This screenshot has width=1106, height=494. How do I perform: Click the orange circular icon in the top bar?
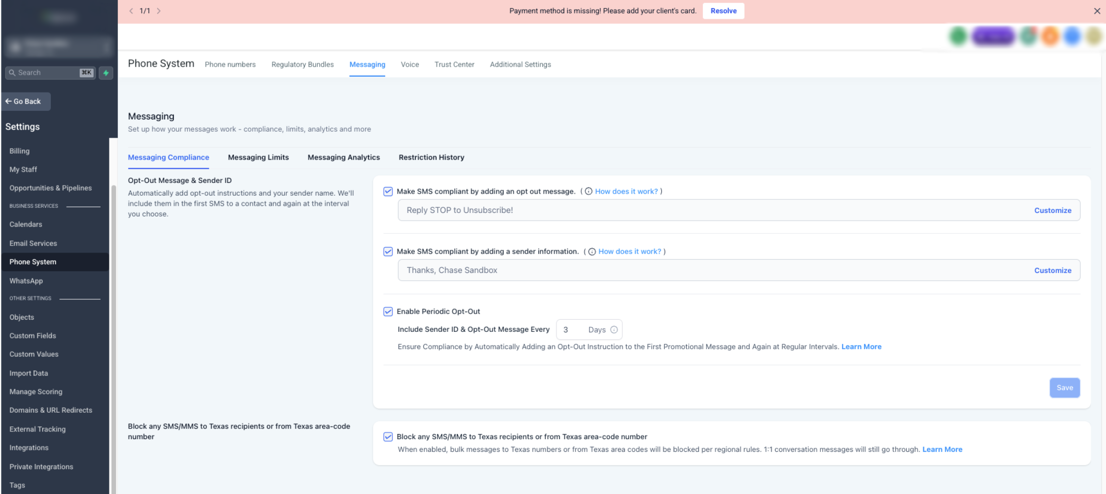[1050, 36]
